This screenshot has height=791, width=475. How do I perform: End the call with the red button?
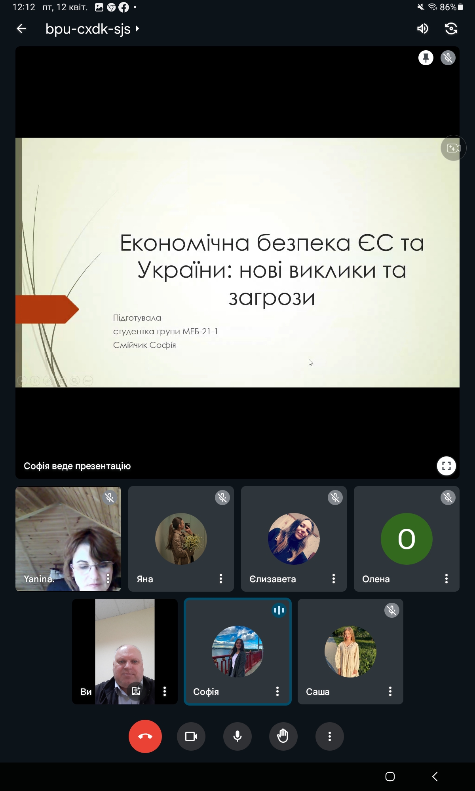(x=145, y=736)
